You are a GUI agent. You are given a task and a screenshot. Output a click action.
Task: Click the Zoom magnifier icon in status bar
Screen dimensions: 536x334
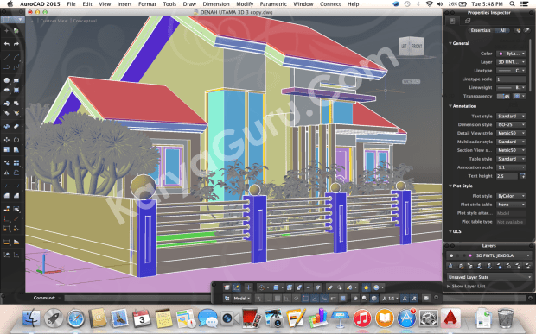(365, 299)
